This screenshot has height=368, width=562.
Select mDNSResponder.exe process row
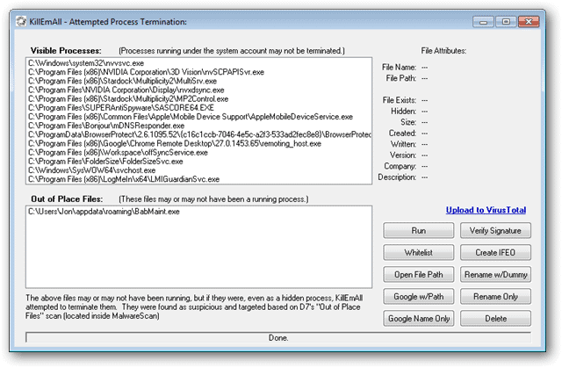point(199,126)
